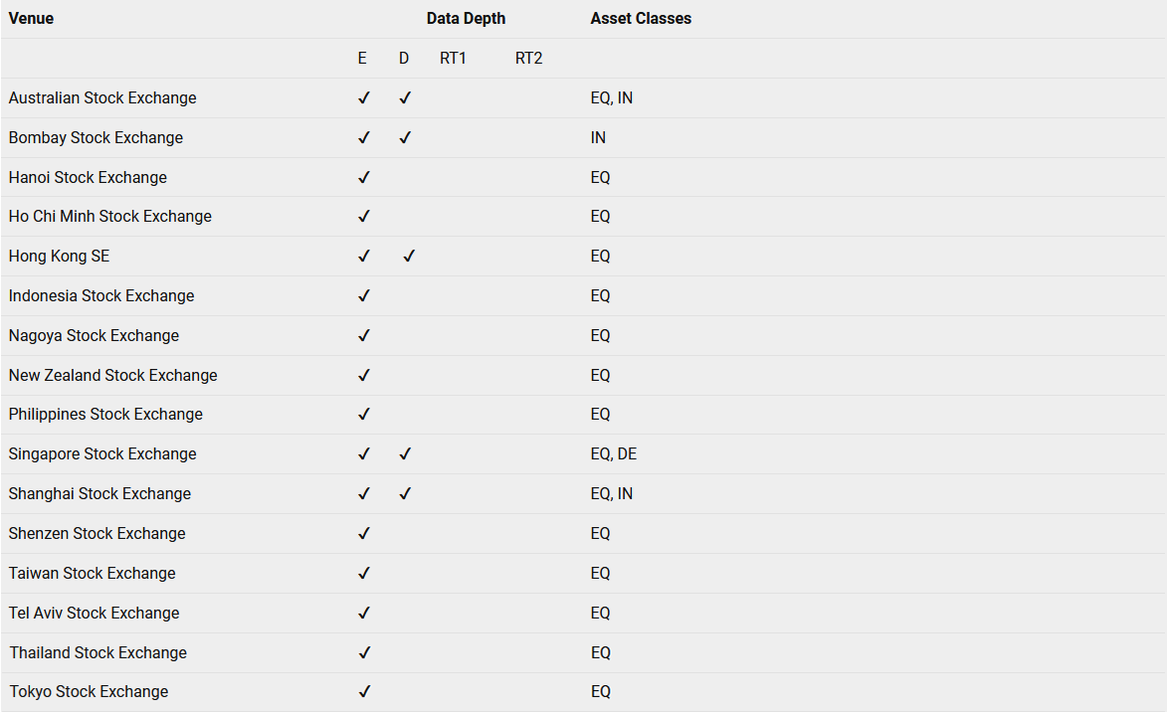Click the E checkmark for Hanoi Stock Exchange

(x=364, y=177)
